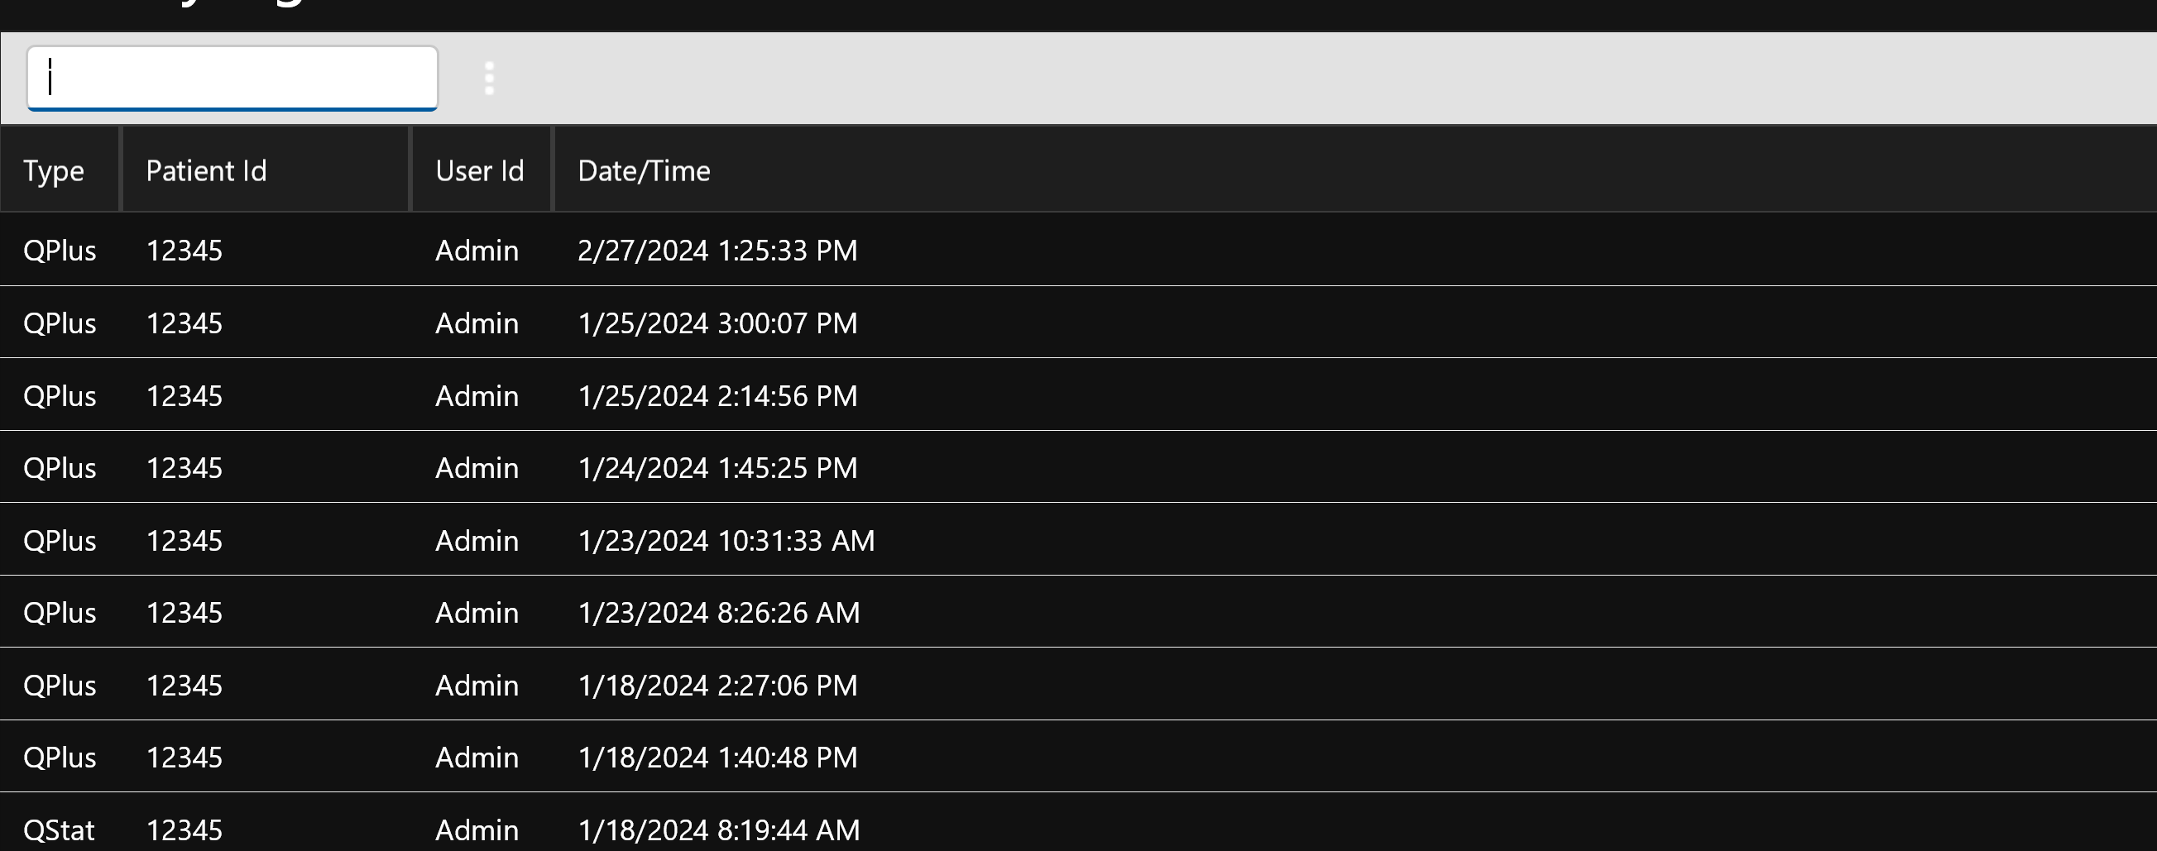Select the 1/23/2024 8:26:26 AM log entry
The width and height of the screenshot is (2157, 851).
click(x=718, y=612)
